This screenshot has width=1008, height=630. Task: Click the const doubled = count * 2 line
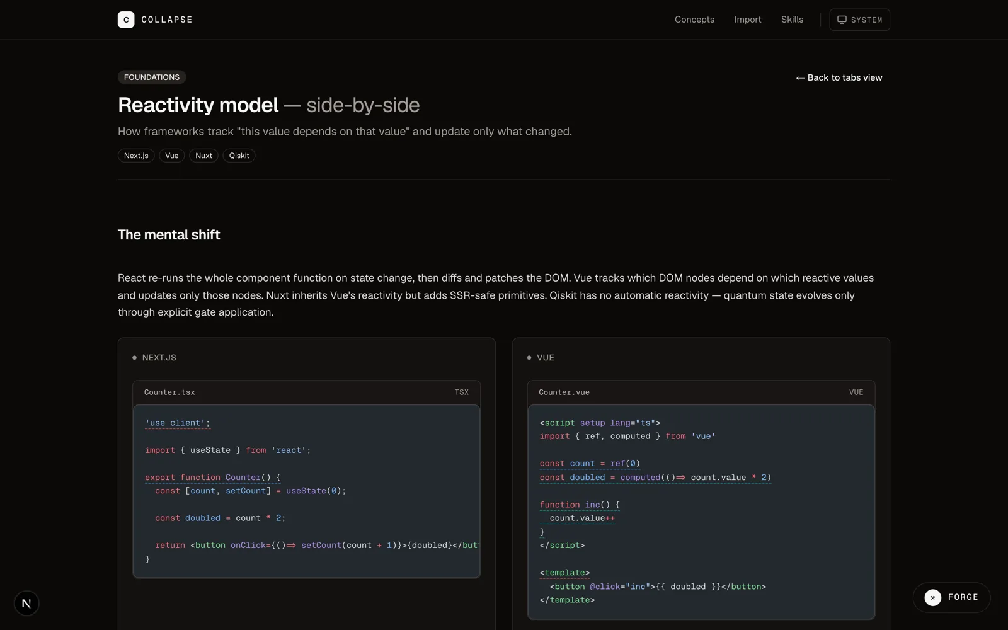(x=220, y=518)
